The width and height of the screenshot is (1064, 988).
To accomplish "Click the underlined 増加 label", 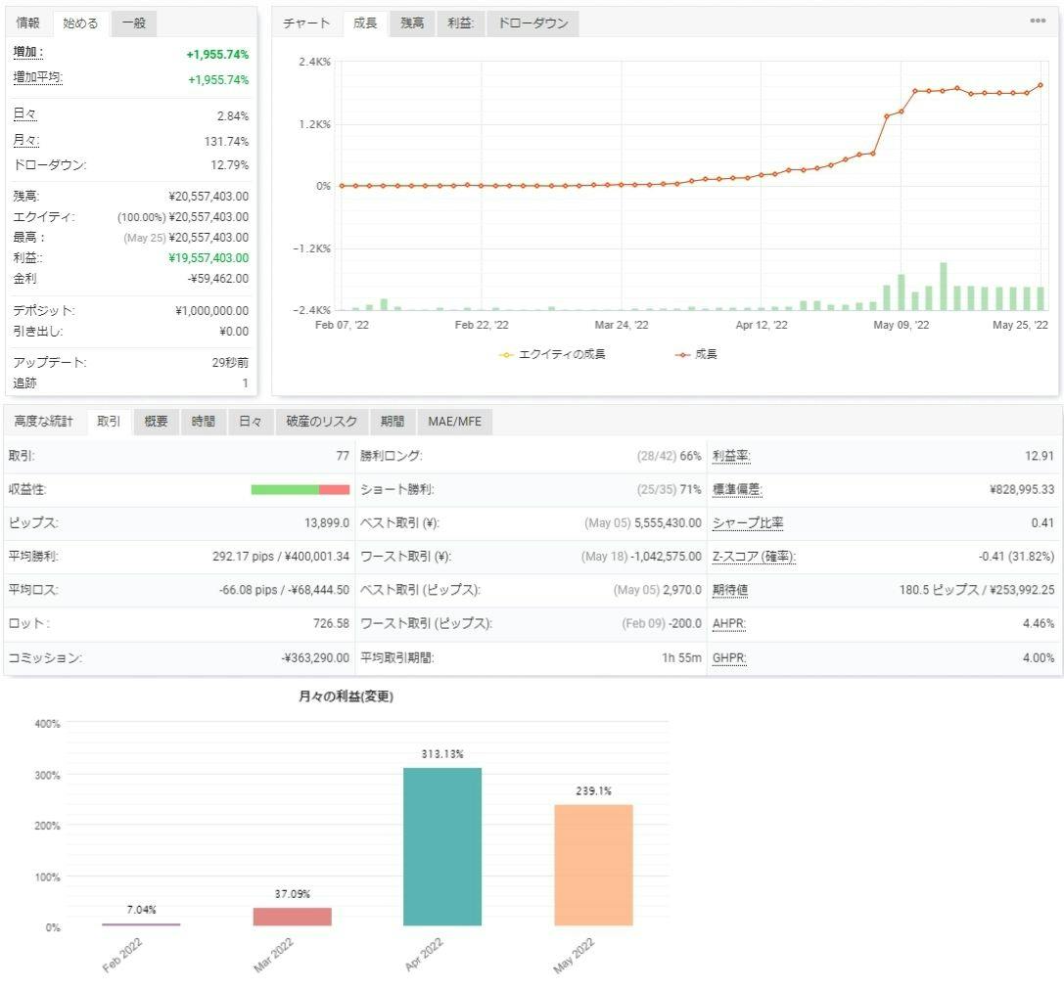I will pos(27,53).
